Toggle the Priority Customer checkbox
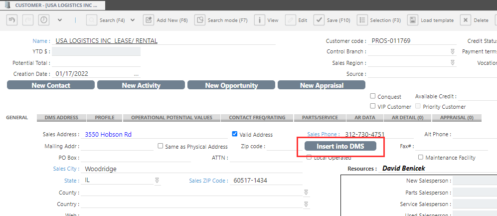This screenshot has width=497, height=216. 418,106
